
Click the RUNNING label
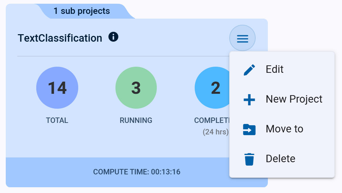pos(136,121)
